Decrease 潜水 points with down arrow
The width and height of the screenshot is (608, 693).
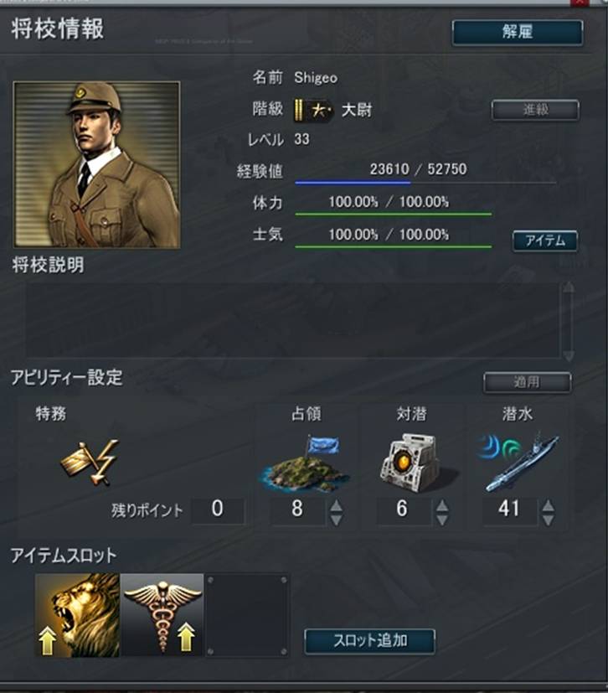pos(548,520)
